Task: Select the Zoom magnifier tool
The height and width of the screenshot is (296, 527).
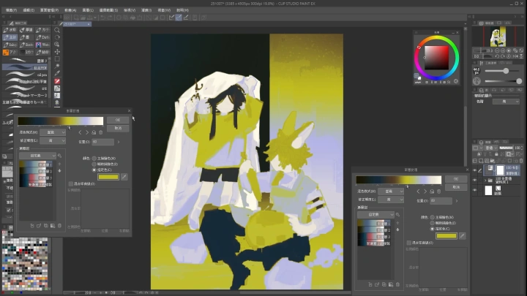Action: [x=57, y=31]
